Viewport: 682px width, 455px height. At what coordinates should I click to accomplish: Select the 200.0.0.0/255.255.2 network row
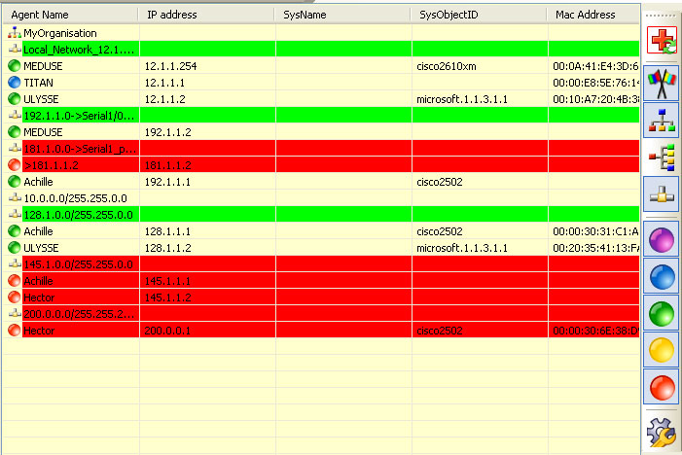(321, 313)
